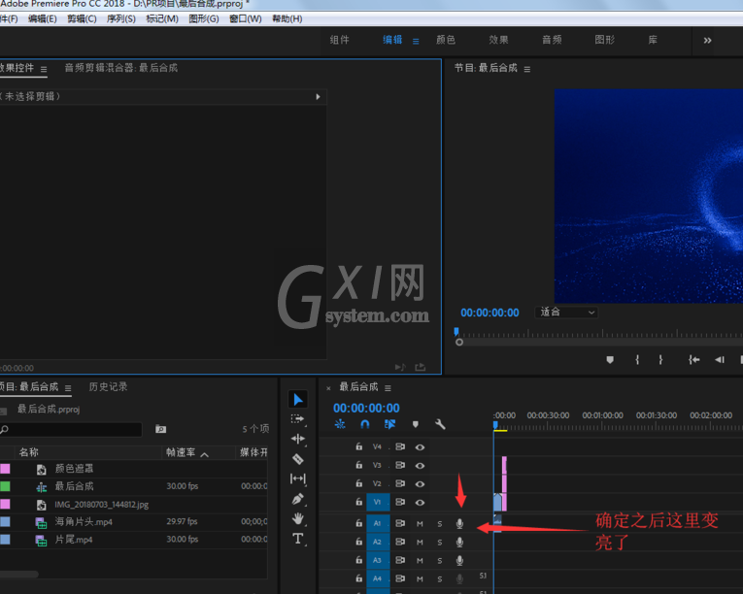The height and width of the screenshot is (594, 743).
Task: Toggle A4 track targeting
Action: 378,578
